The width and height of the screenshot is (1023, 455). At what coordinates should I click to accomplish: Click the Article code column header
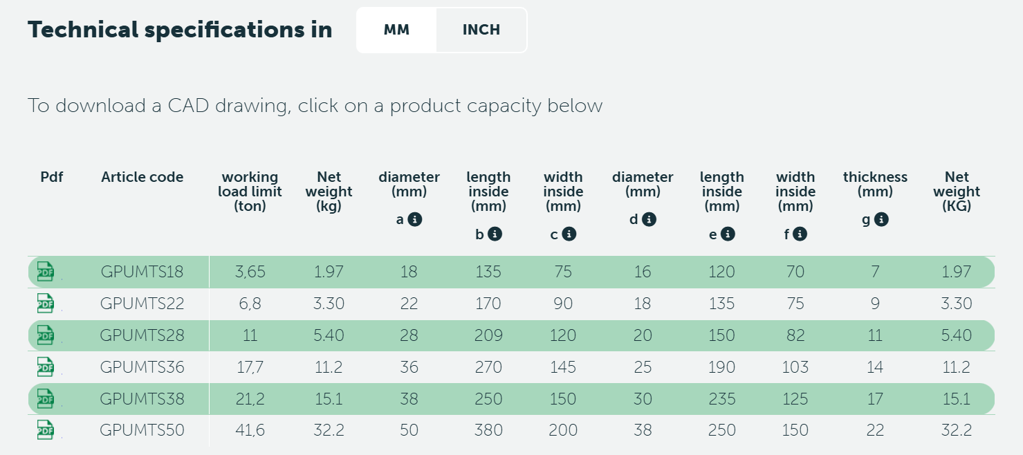(142, 177)
